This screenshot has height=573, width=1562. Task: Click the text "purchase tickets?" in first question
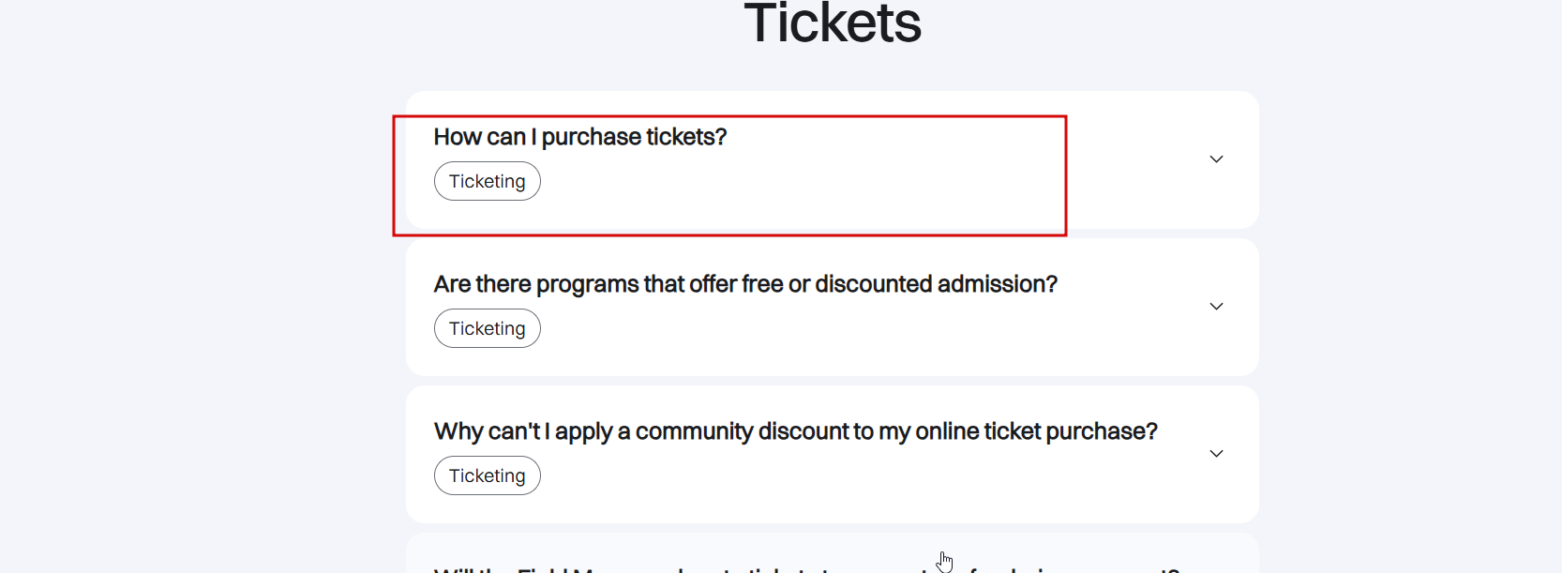(635, 137)
